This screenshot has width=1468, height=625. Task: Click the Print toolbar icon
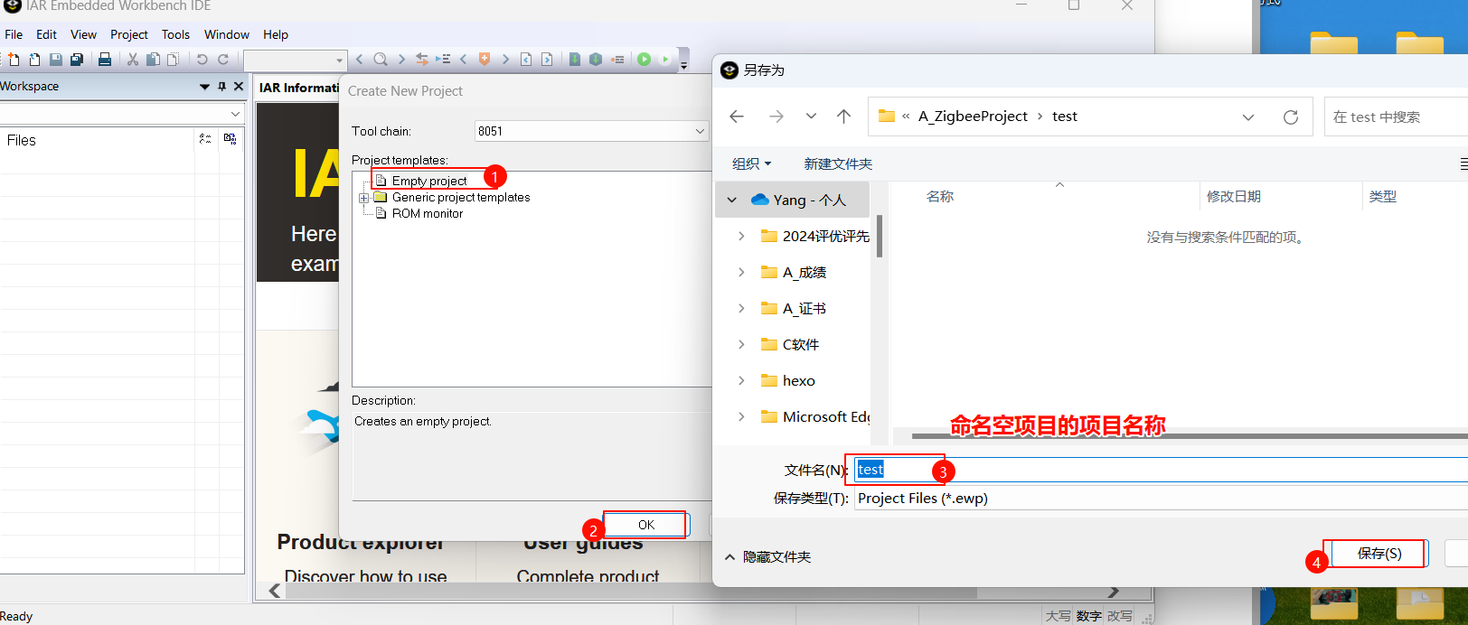tap(105, 60)
